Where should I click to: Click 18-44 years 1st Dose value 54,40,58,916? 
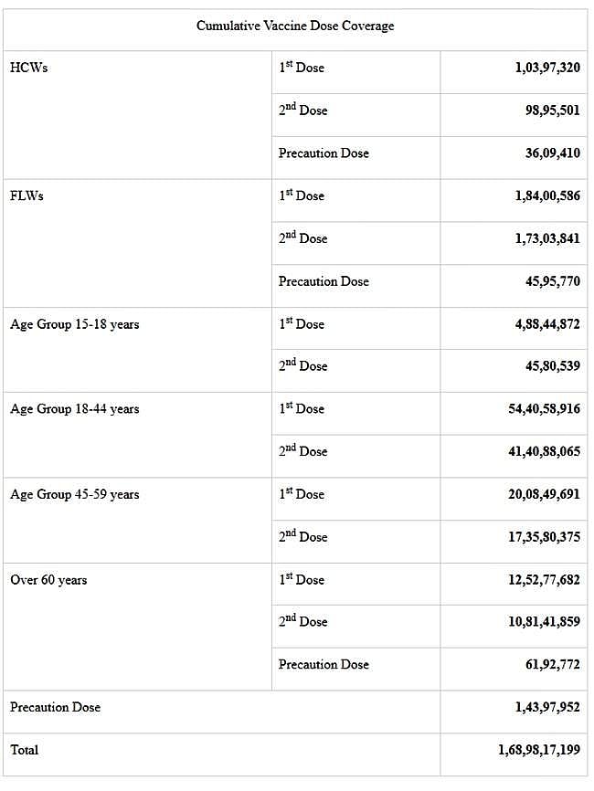[x=544, y=409]
